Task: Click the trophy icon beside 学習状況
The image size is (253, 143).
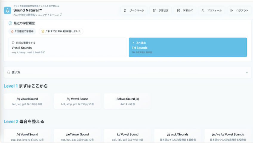Action: click(x=154, y=10)
